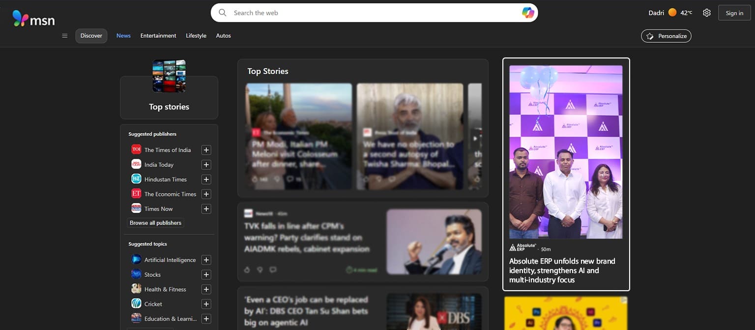Follow Times Now with plus button
The image size is (755, 330).
[206, 209]
